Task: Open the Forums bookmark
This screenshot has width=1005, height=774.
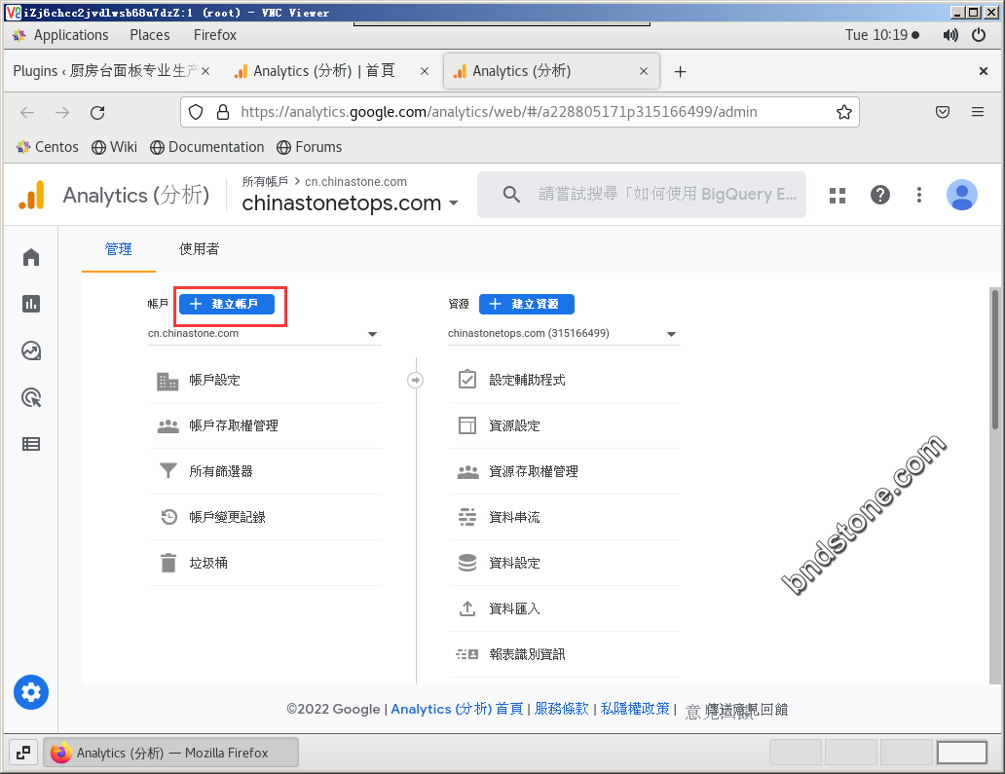Action: click(x=310, y=147)
